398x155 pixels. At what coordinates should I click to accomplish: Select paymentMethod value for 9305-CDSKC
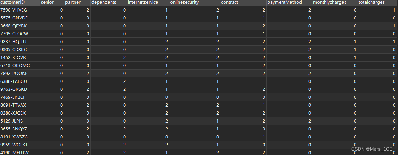pyautogui.click(x=289, y=50)
